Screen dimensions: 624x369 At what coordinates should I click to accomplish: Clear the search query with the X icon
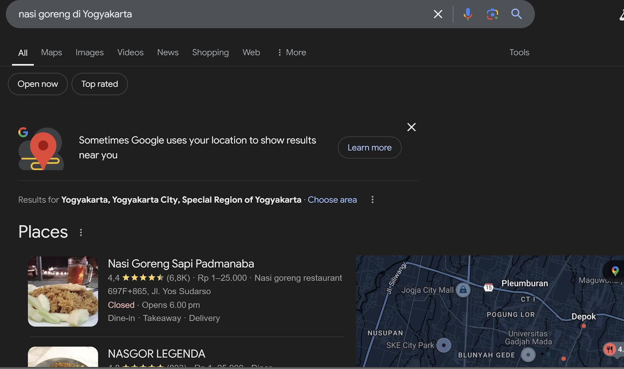coord(438,14)
